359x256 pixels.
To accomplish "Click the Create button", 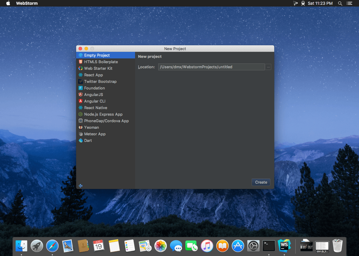I will click(261, 182).
